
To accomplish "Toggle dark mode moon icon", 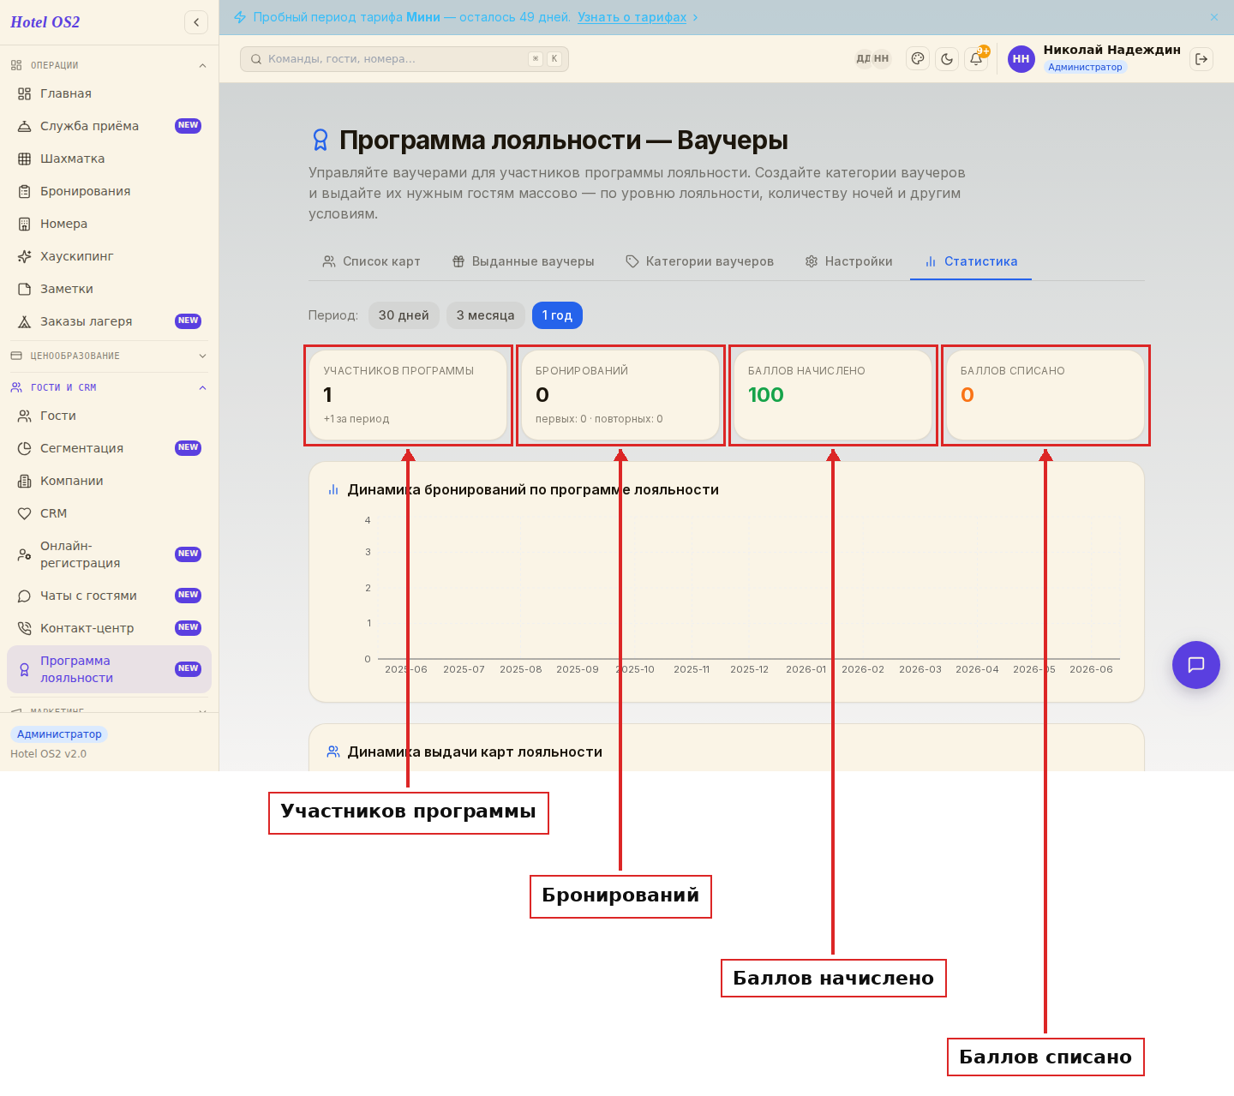I will point(947,59).
